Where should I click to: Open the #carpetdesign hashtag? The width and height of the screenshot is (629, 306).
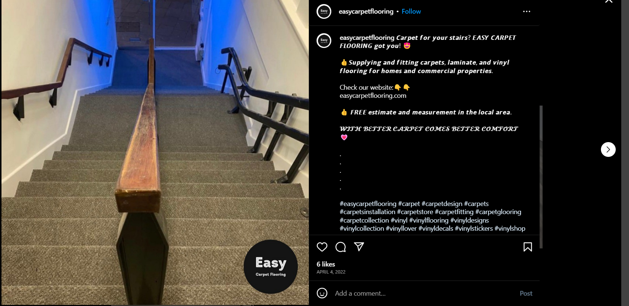click(x=442, y=204)
